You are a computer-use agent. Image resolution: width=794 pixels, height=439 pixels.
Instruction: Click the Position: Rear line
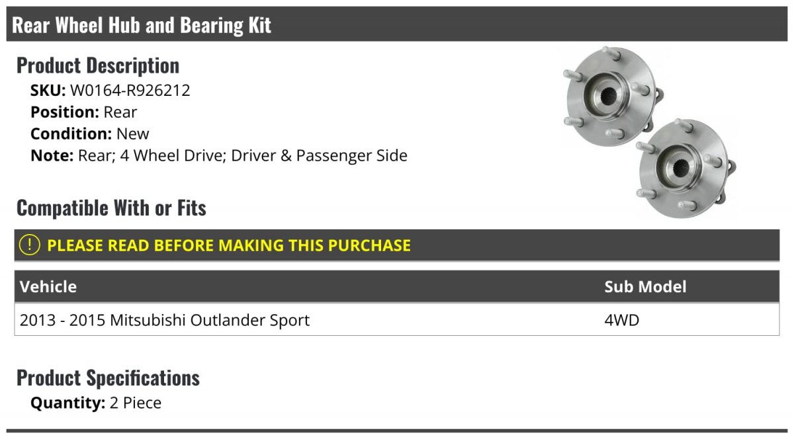[84, 112]
